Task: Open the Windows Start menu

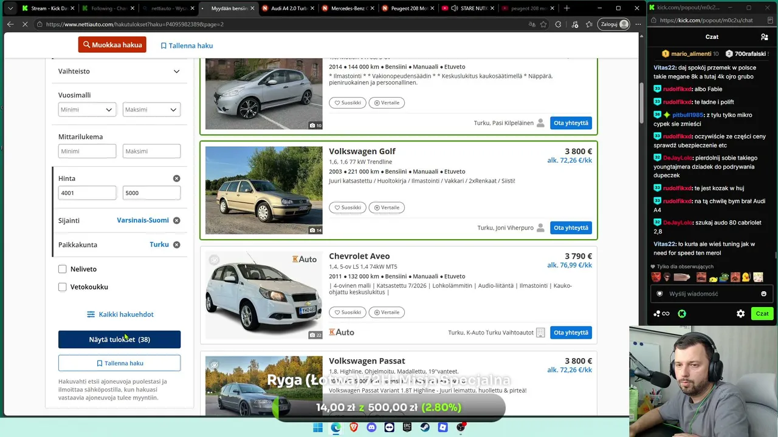Action: [318, 427]
